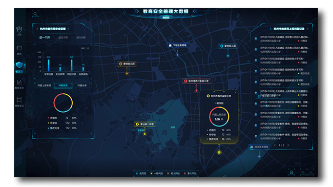Click right chevron of 安全管理 panel title
This screenshot has height=187, width=333.
click(68, 29)
